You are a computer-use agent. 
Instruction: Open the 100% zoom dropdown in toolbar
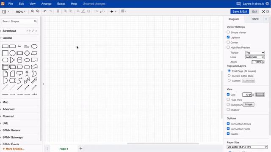tap(20, 11)
